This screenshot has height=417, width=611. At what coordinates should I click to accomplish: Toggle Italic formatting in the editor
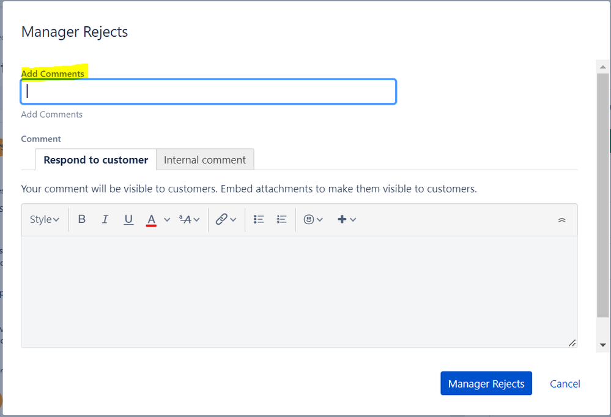(105, 219)
